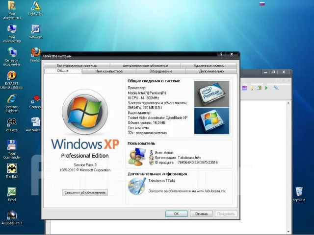Open ACDSee Pro 3 desktop icon

coord(12,217)
